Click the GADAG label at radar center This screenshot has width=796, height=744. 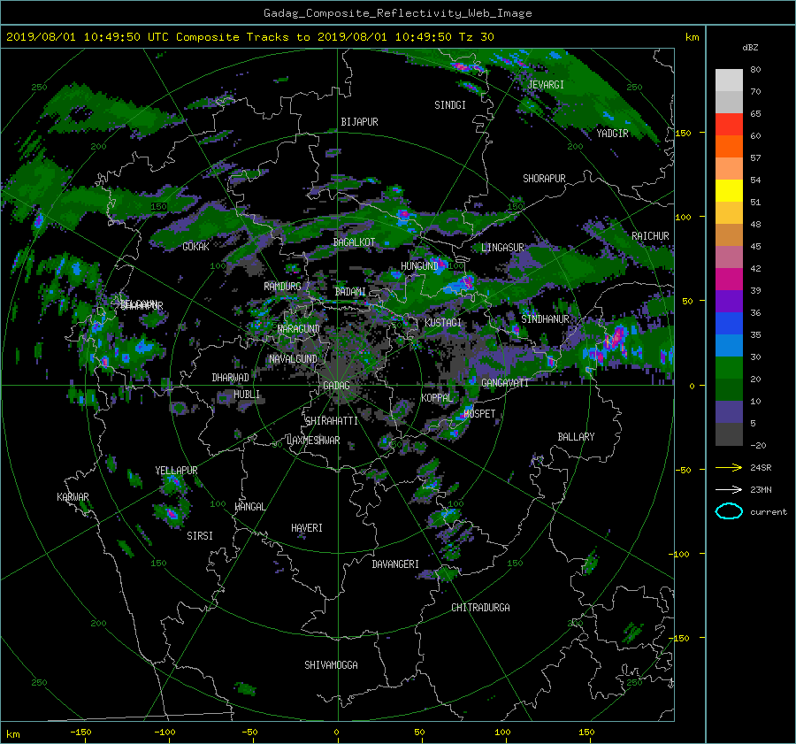(x=336, y=386)
